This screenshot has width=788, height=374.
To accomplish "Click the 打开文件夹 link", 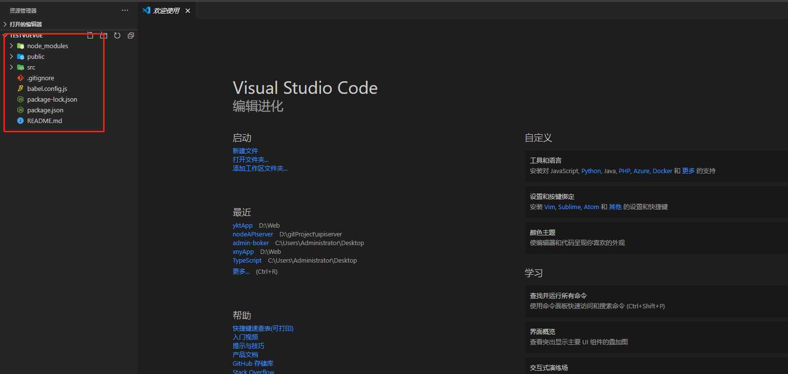I will pos(250,160).
